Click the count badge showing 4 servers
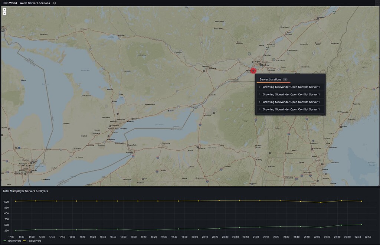Viewport: 380px width, 245px height. pyautogui.click(x=285, y=79)
